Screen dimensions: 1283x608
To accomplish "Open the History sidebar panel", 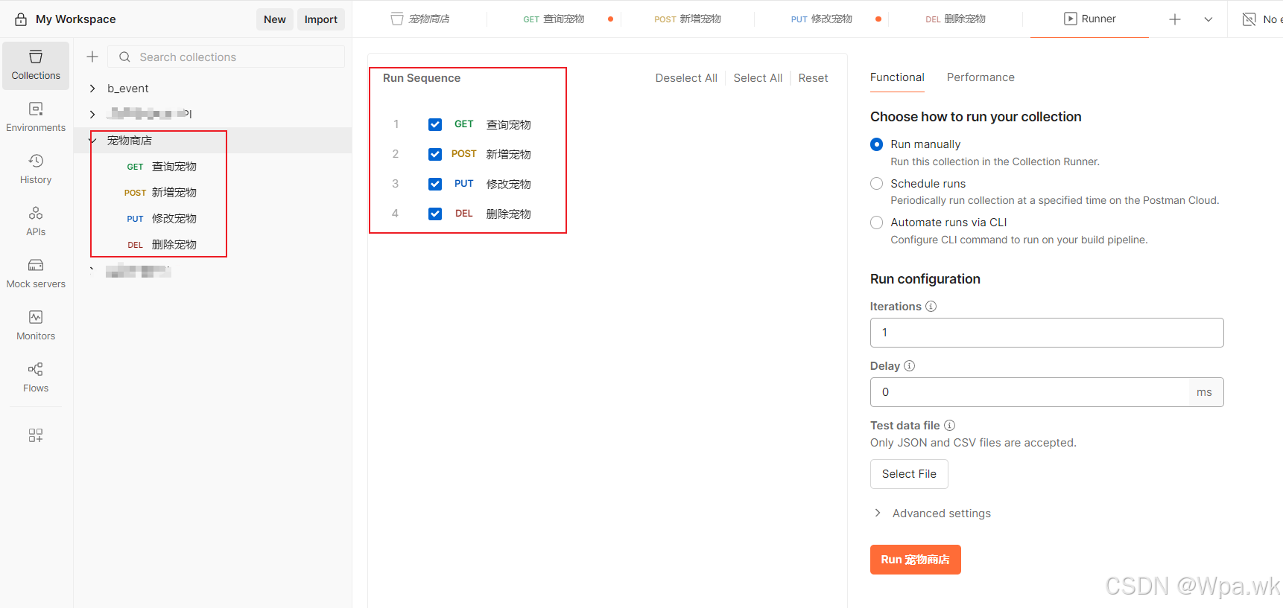I will (36, 170).
